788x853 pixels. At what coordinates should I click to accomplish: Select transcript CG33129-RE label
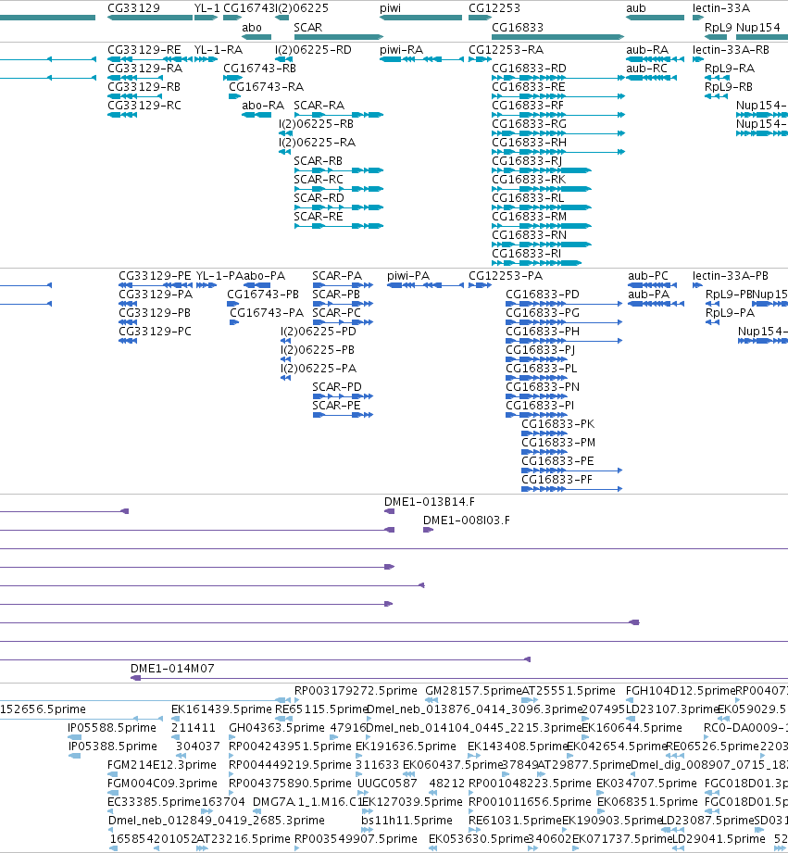pos(144,49)
